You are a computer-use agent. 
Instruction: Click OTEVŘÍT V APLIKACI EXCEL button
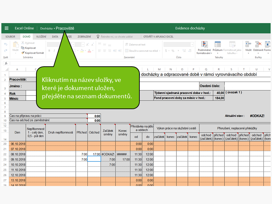pyautogui.click(x=158, y=36)
